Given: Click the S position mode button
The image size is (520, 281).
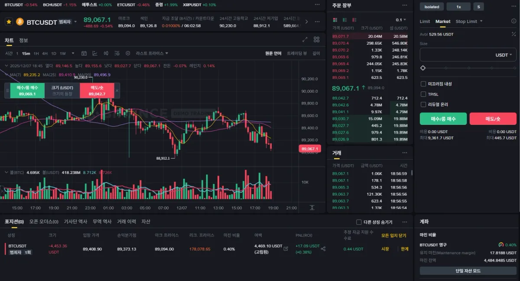Looking at the screenshot, I should point(478,7).
